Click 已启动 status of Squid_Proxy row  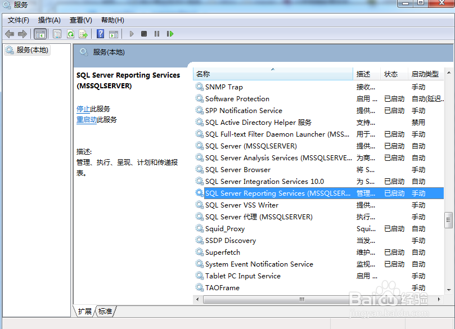(394, 229)
